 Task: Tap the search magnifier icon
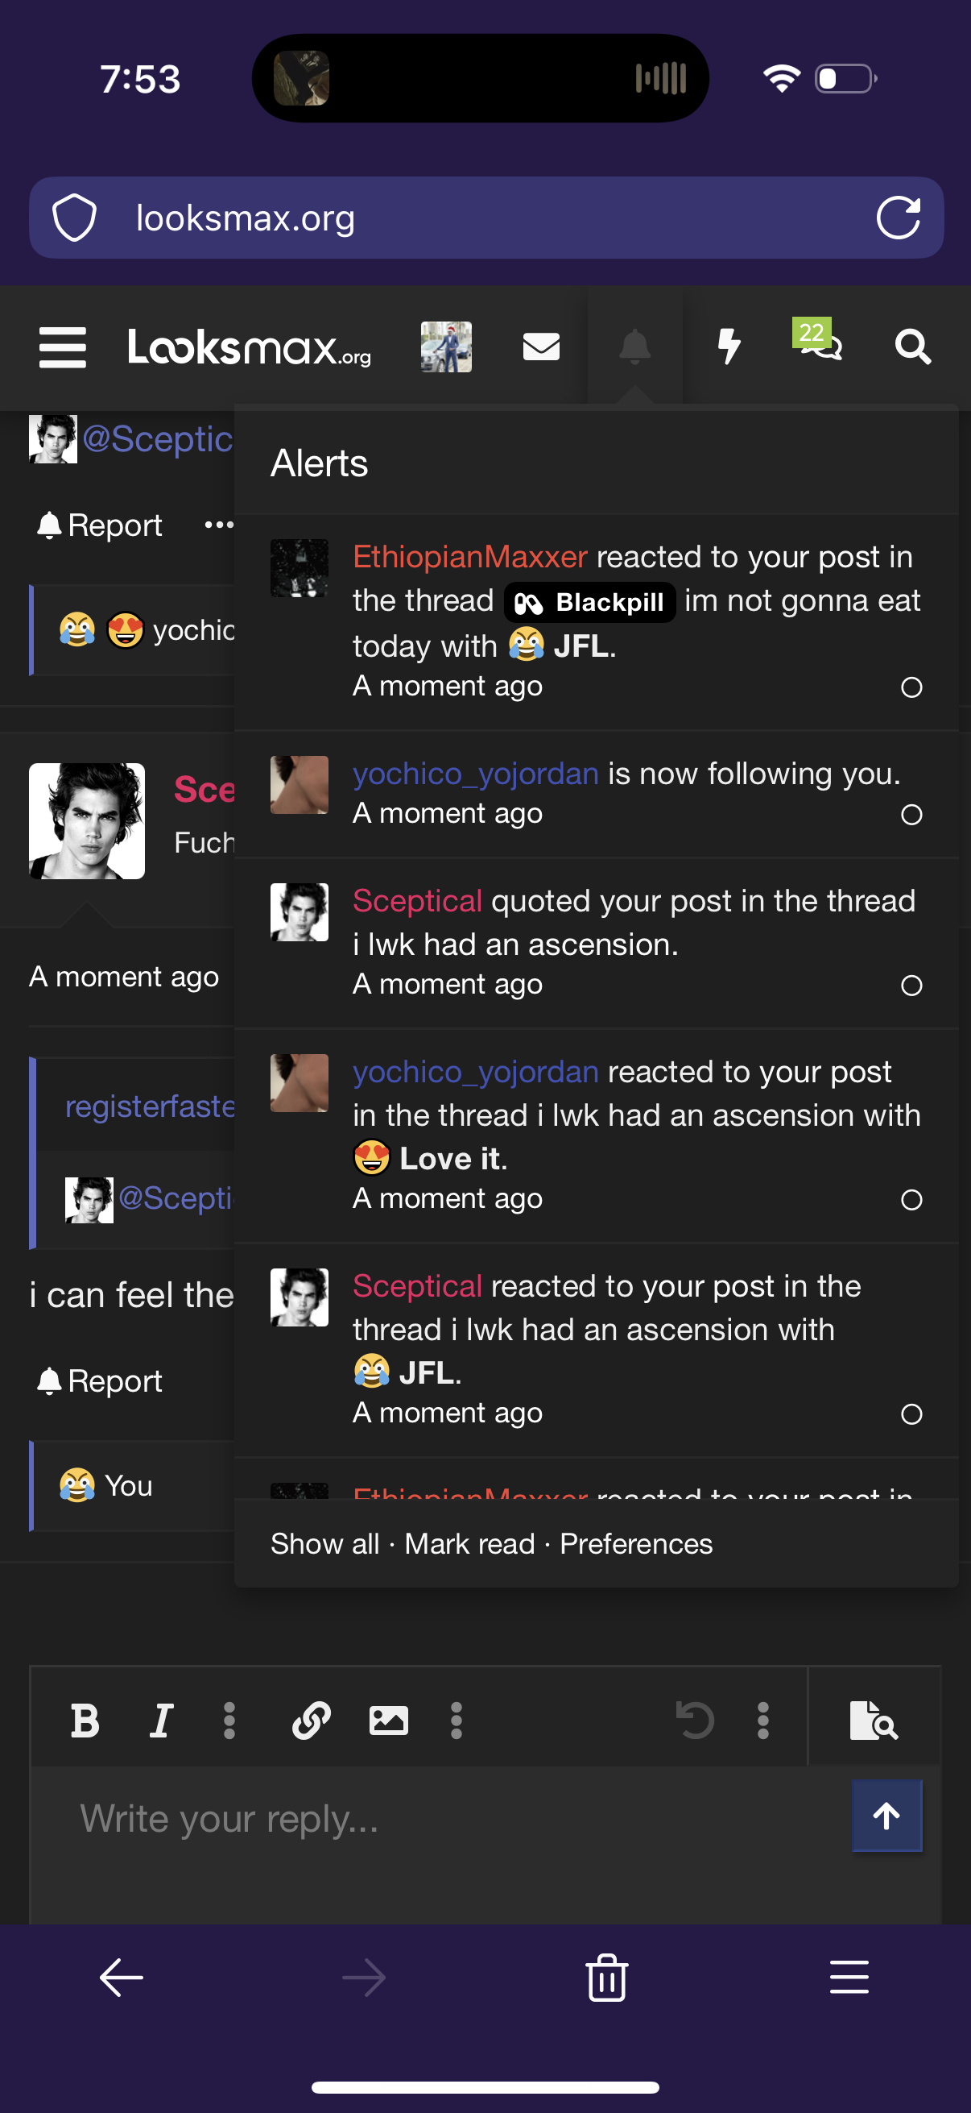pos(912,347)
